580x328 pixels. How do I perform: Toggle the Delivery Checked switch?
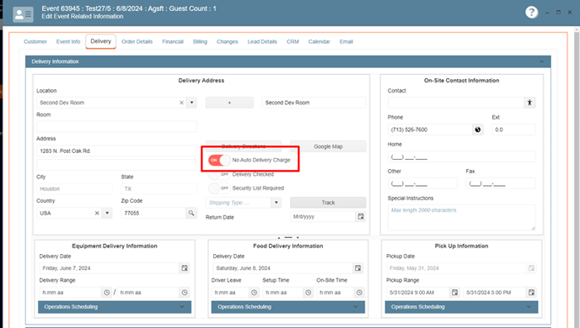click(x=219, y=174)
